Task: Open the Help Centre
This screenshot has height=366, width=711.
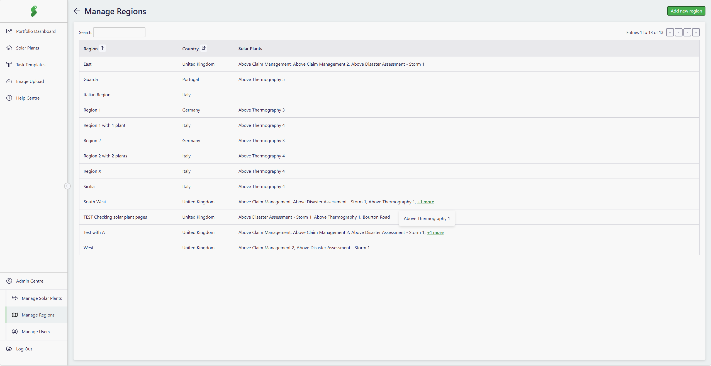Action: tap(28, 98)
